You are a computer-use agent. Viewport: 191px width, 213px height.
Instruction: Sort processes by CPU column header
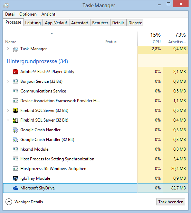pos(150,39)
